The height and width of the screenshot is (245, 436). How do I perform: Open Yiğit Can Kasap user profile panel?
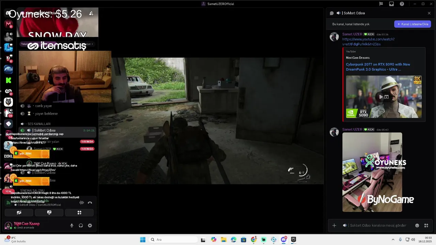coord(27,225)
